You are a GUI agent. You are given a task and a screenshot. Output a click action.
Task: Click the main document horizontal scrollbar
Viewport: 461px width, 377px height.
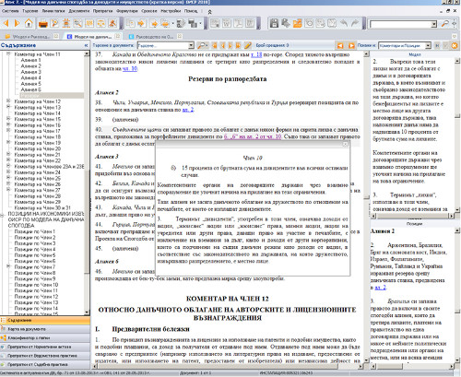pyautogui.click(x=227, y=366)
